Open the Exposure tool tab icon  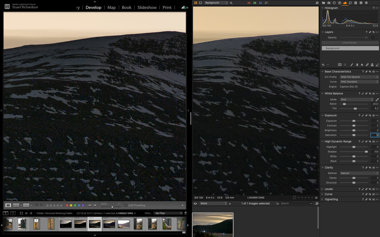pos(345,3)
